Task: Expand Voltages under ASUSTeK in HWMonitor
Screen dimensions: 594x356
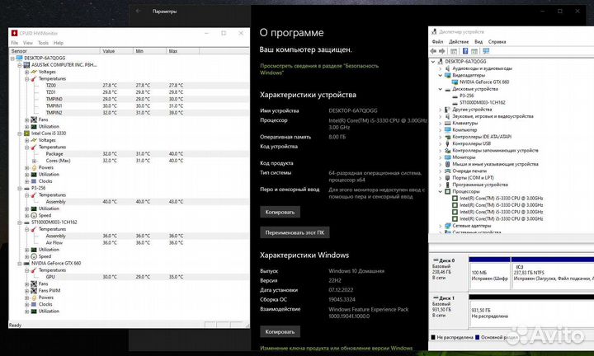Action: click(x=27, y=72)
